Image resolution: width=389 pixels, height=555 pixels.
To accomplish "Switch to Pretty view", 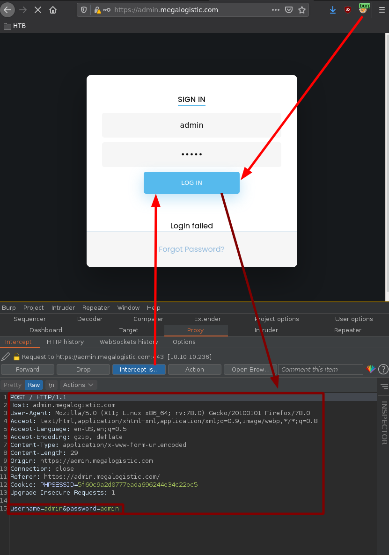I will [13, 385].
